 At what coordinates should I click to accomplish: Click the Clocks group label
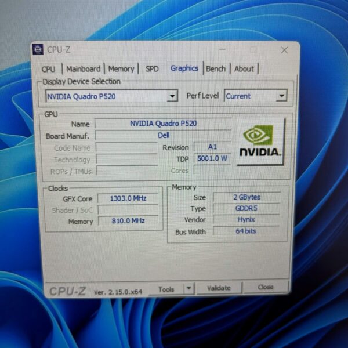(x=58, y=188)
